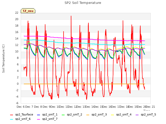This screenshot has height=124, width=166.
Task: Click the 0 y-axis tick label
Action: [18, 84]
